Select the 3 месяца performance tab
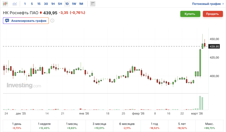The width and height of the screenshot is (226, 132). click(100, 126)
